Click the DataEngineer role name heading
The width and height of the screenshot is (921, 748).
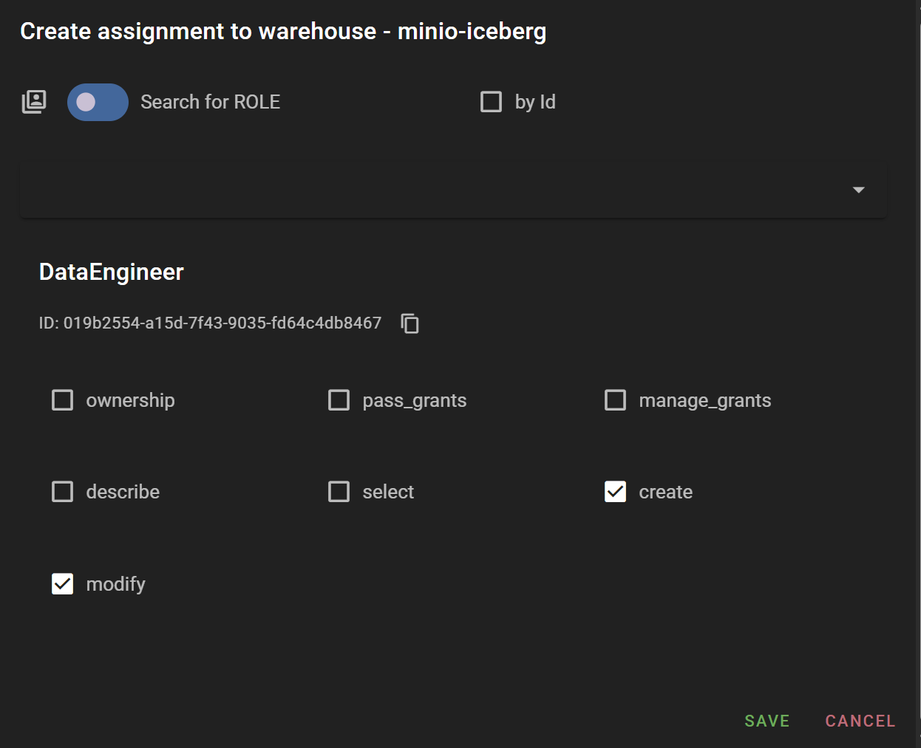[x=112, y=272]
